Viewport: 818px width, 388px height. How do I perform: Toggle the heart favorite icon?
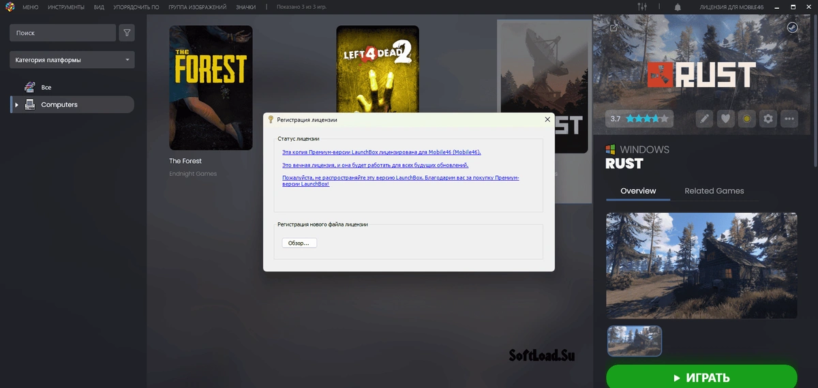tap(726, 119)
